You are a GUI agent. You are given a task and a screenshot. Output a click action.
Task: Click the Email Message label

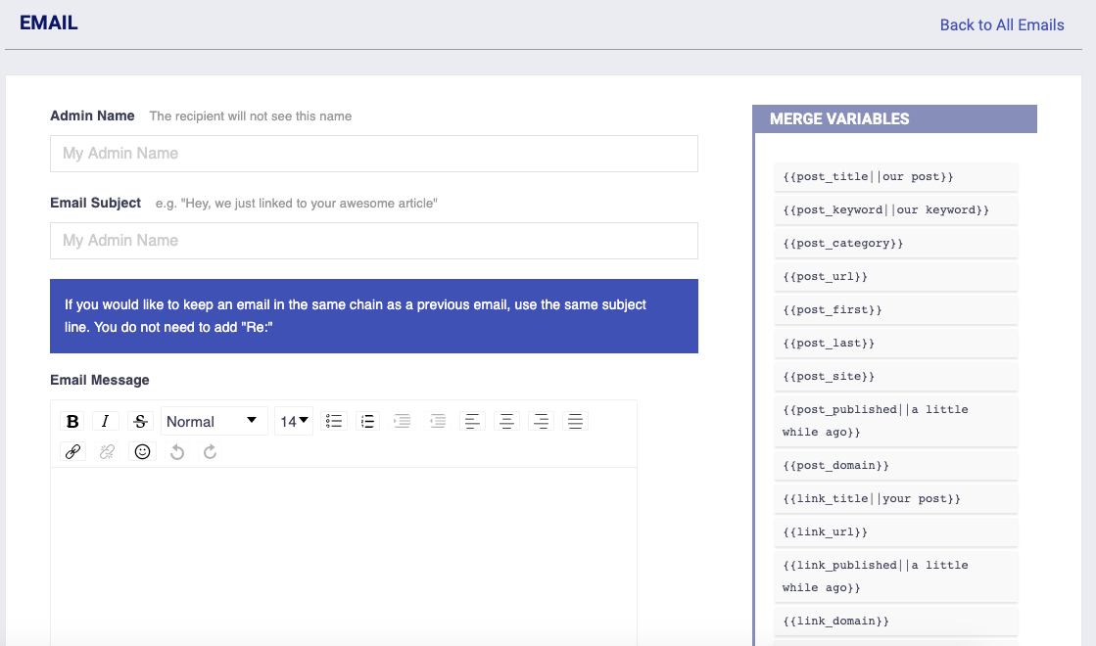pos(100,380)
